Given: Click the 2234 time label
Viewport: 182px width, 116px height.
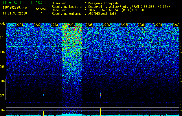Looking at the screenshot, I should point(72,25).
